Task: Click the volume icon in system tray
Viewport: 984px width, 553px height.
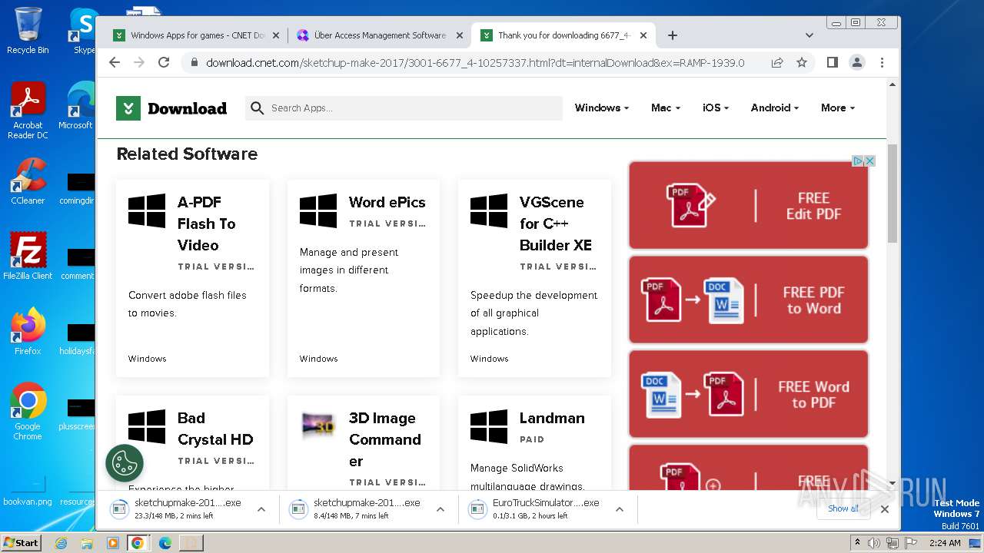Action: click(874, 543)
